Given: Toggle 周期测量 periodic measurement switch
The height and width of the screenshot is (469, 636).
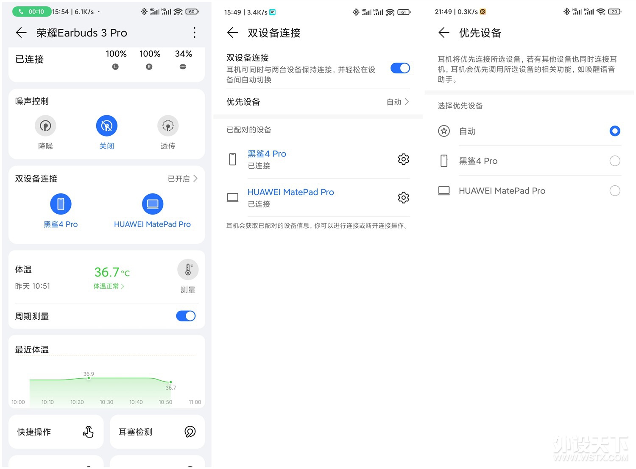Looking at the screenshot, I should [x=186, y=316].
